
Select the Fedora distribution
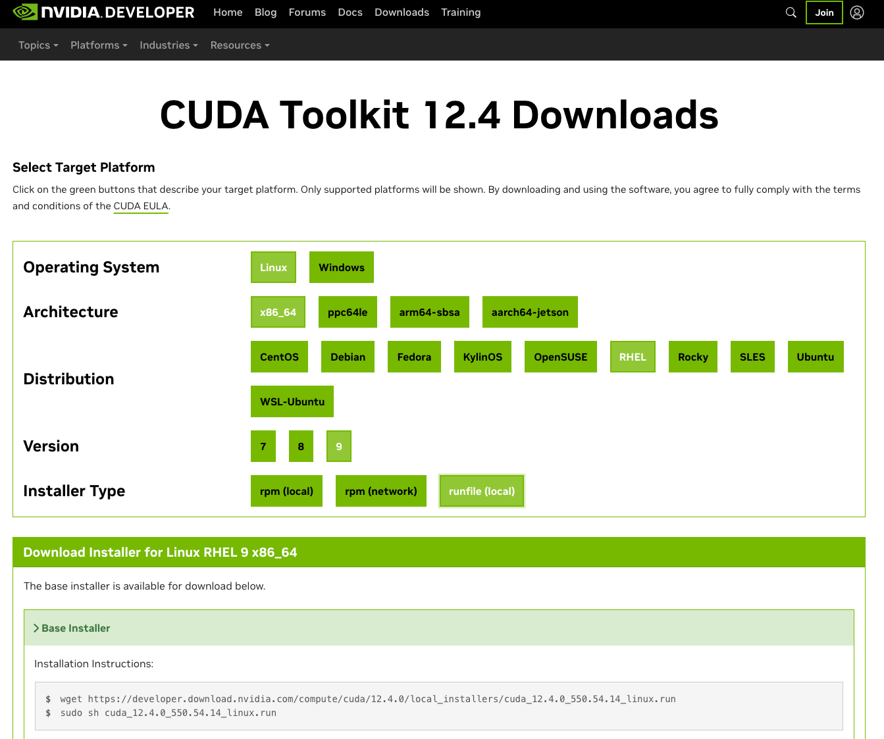tap(414, 357)
